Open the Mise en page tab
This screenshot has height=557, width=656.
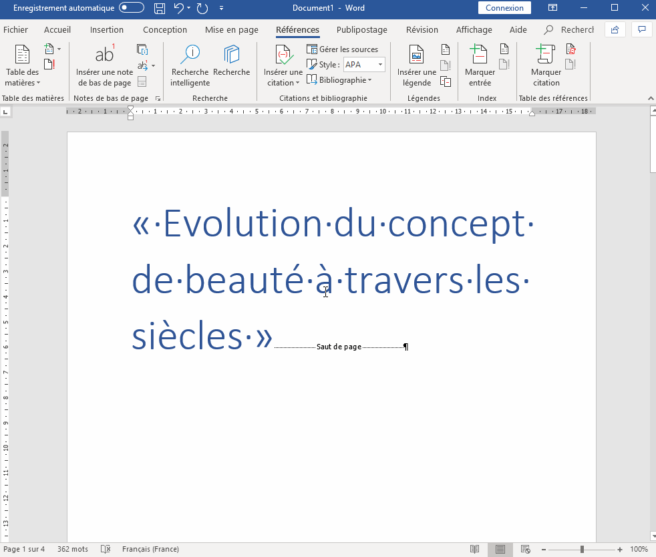[231, 30]
